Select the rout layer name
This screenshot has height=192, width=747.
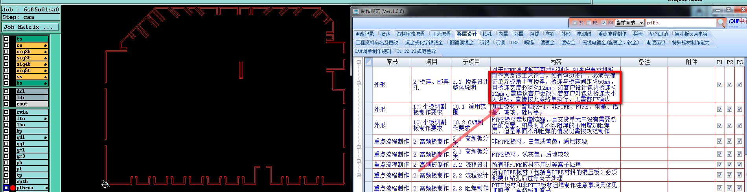32,104
